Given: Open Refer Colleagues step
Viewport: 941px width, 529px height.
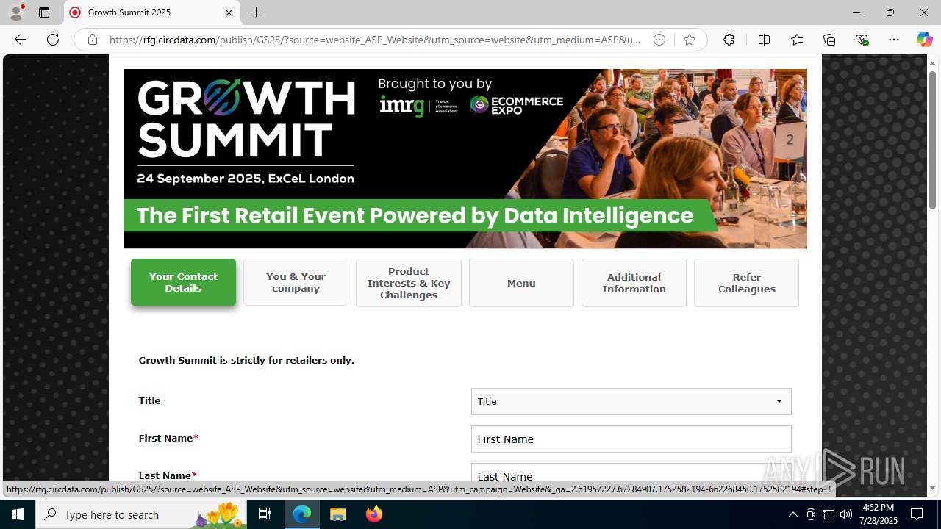Looking at the screenshot, I should pyautogui.click(x=746, y=283).
